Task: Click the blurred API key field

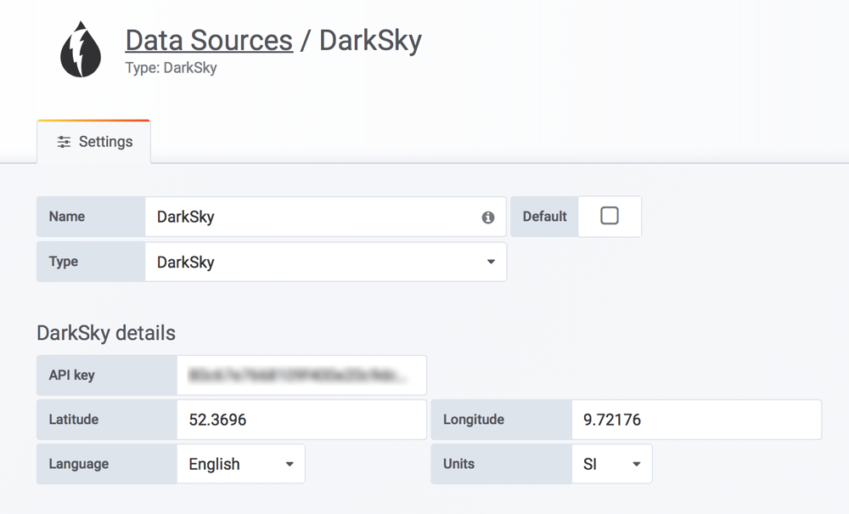Action: coord(301,376)
